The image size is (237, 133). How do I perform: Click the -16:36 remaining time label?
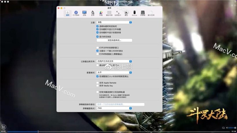[233, 132]
